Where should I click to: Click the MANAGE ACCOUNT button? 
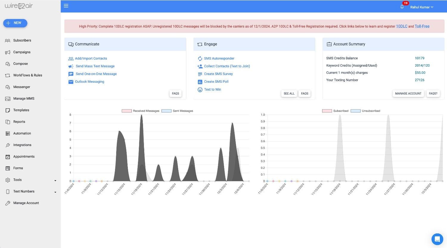point(408,93)
